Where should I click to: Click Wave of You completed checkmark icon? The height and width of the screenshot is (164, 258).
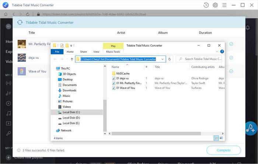click(x=231, y=71)
